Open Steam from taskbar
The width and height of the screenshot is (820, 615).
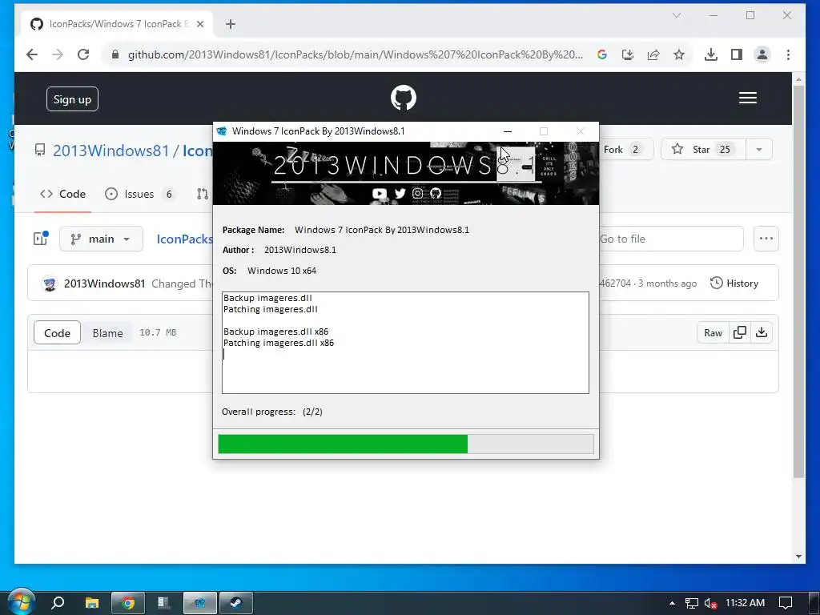tap(235, 603)
